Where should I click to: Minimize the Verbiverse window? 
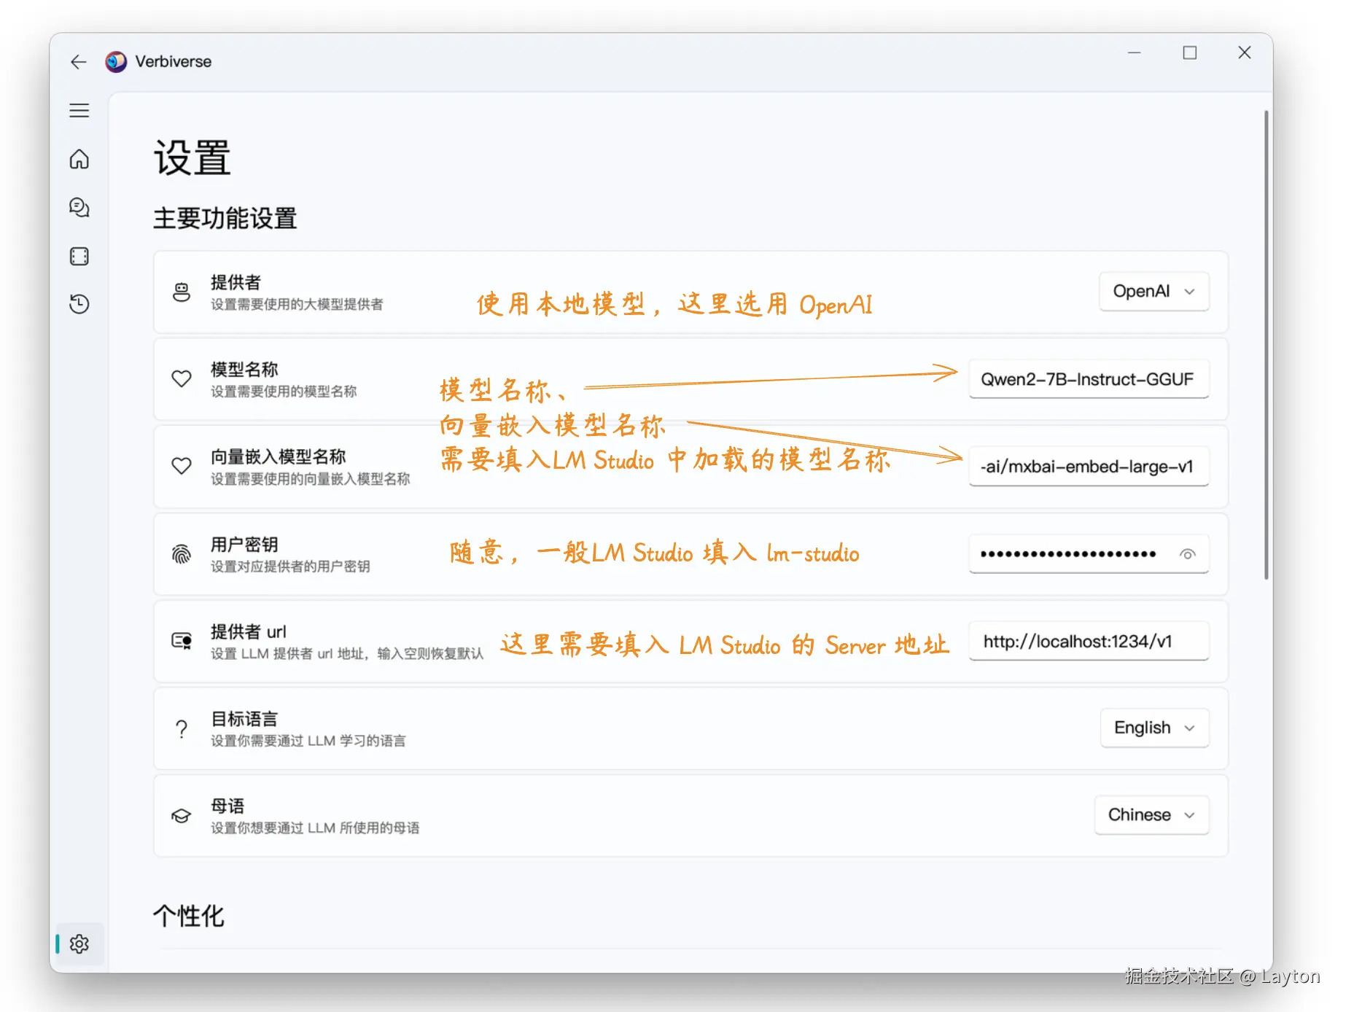coord(1135,52)
